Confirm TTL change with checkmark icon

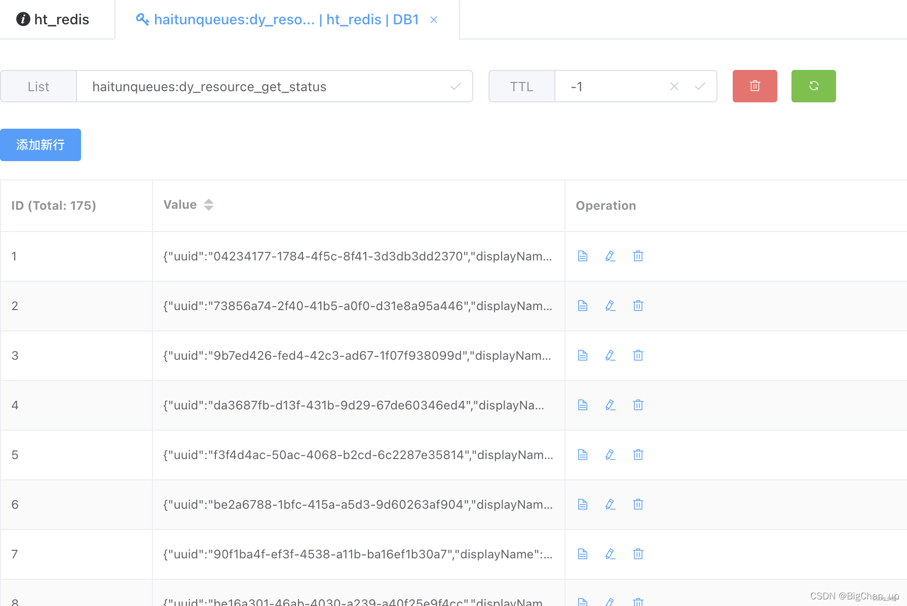(x=700, y=86)
